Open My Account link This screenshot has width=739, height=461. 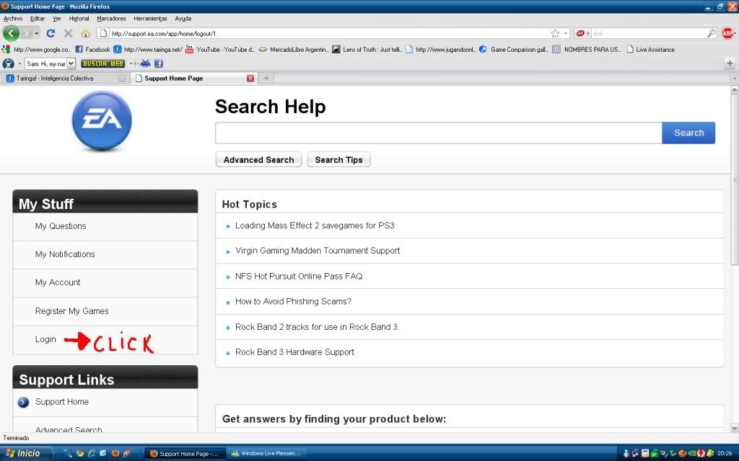pyautogui.click(x=58, y=282)
